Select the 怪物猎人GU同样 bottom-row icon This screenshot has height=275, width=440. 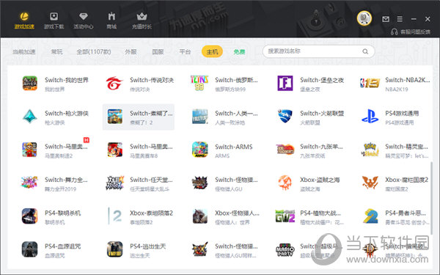click(x=199, y=249)
